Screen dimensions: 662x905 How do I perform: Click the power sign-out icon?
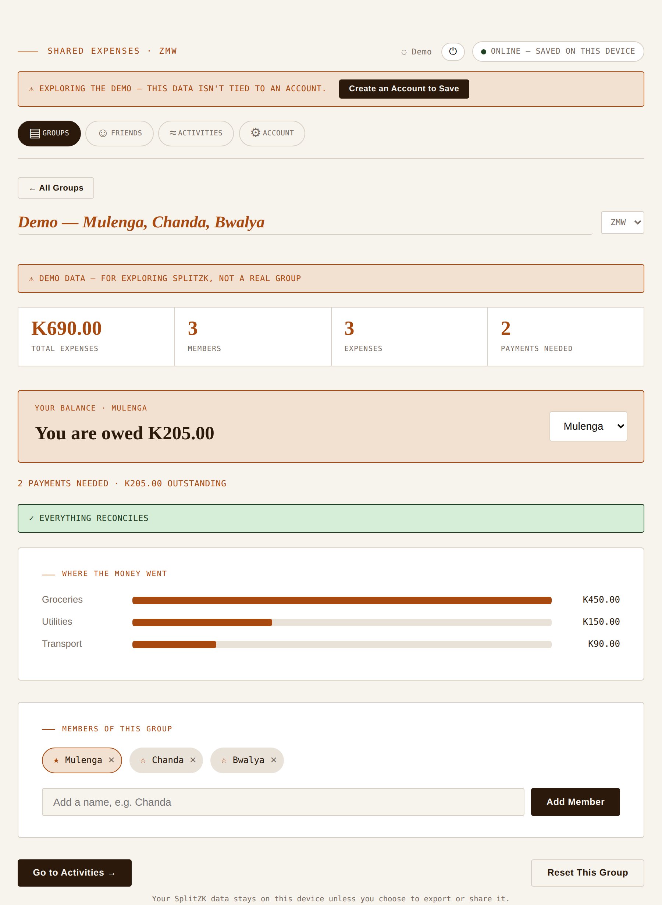453,51
